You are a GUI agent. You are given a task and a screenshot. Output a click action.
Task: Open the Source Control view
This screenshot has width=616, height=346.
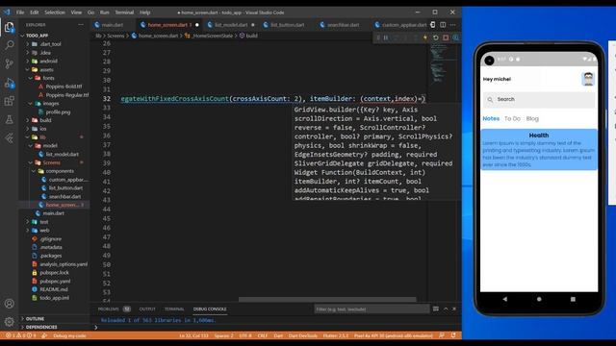(x=9, y=63)
